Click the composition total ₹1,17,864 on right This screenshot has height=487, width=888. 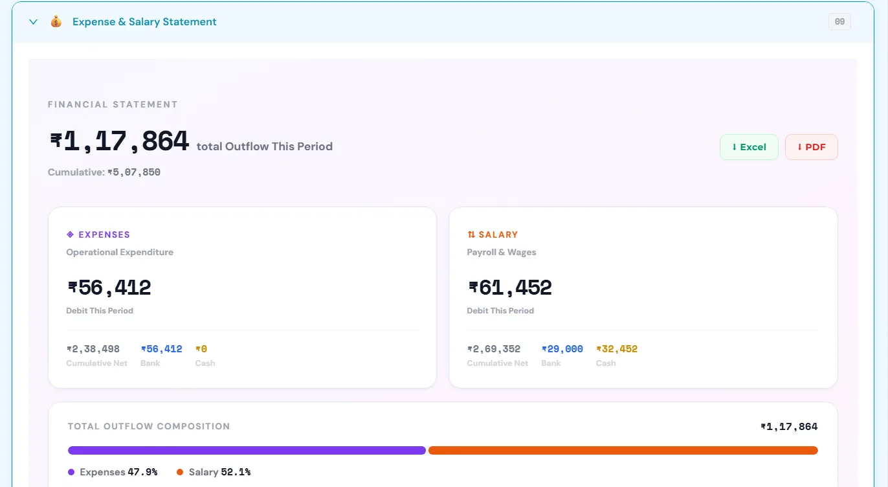789,427
